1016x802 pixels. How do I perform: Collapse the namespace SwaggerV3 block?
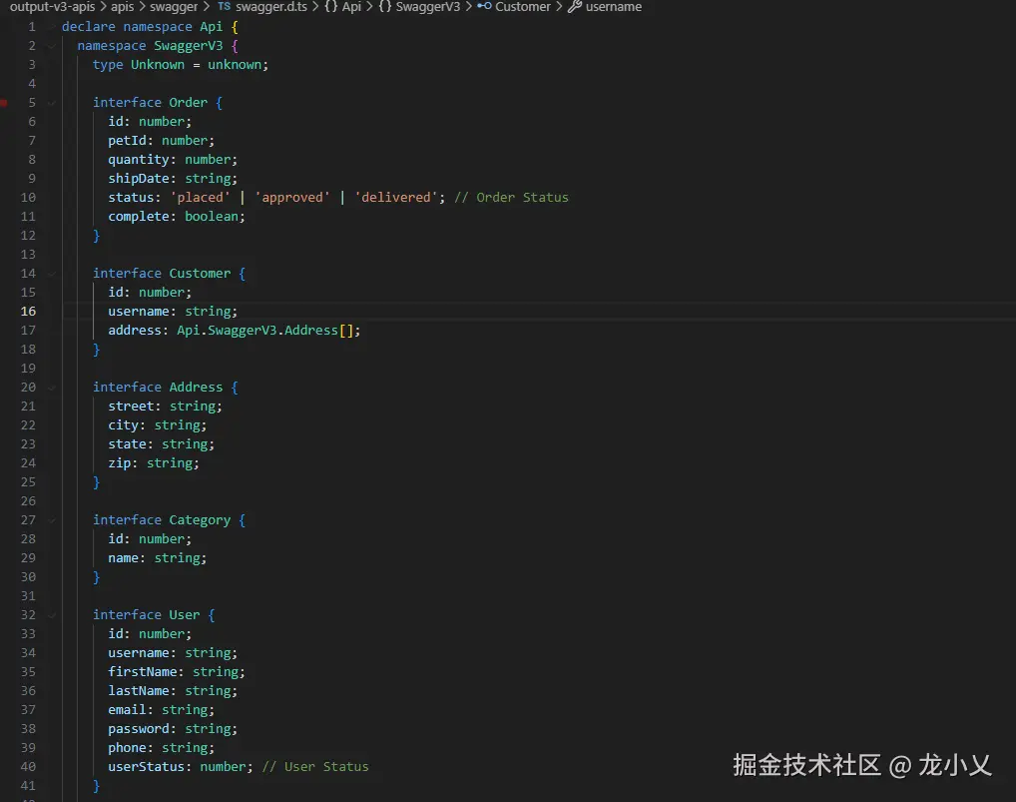(51, 46)
